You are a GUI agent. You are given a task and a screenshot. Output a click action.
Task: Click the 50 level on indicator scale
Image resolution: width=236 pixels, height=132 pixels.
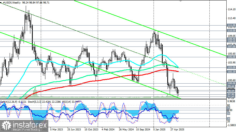tap(228, 113)
